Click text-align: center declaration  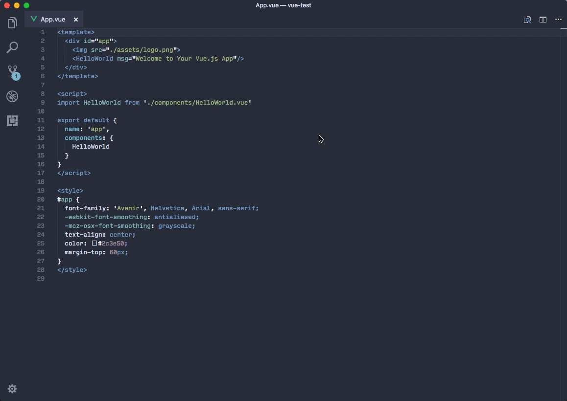pos(100,235)
